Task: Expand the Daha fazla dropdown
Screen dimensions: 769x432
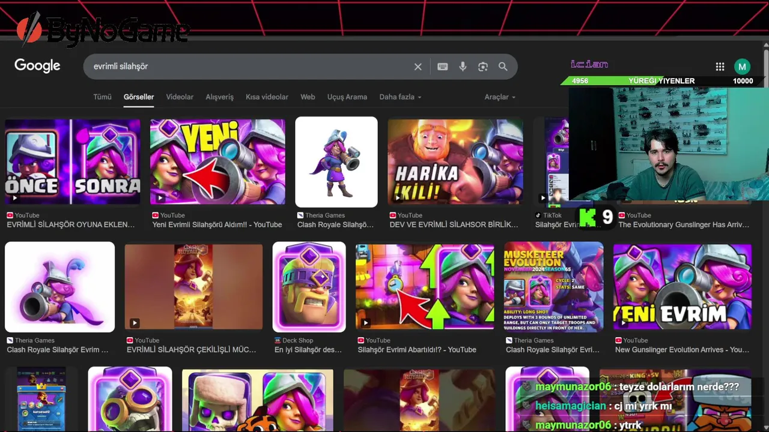Action: pos(400,97)
